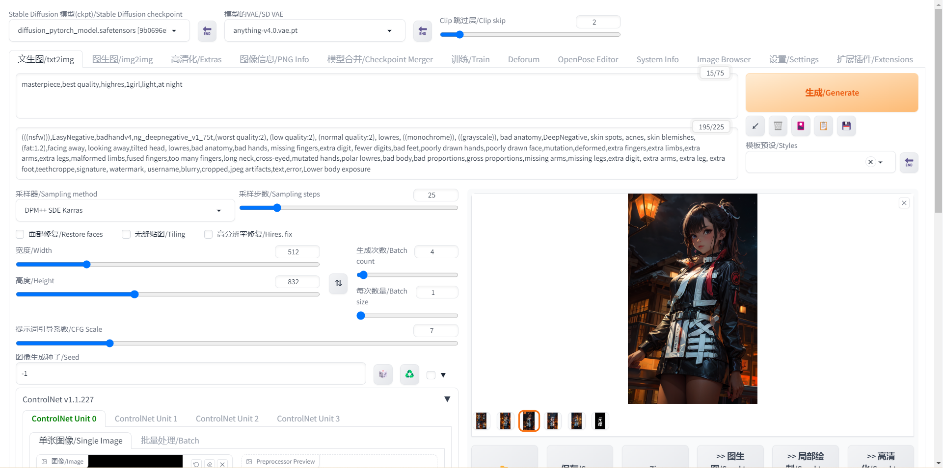Go to the Checkpoint Merger tab
The width and height of the screenshot is (943, 468).
click(x=380, y=59)
